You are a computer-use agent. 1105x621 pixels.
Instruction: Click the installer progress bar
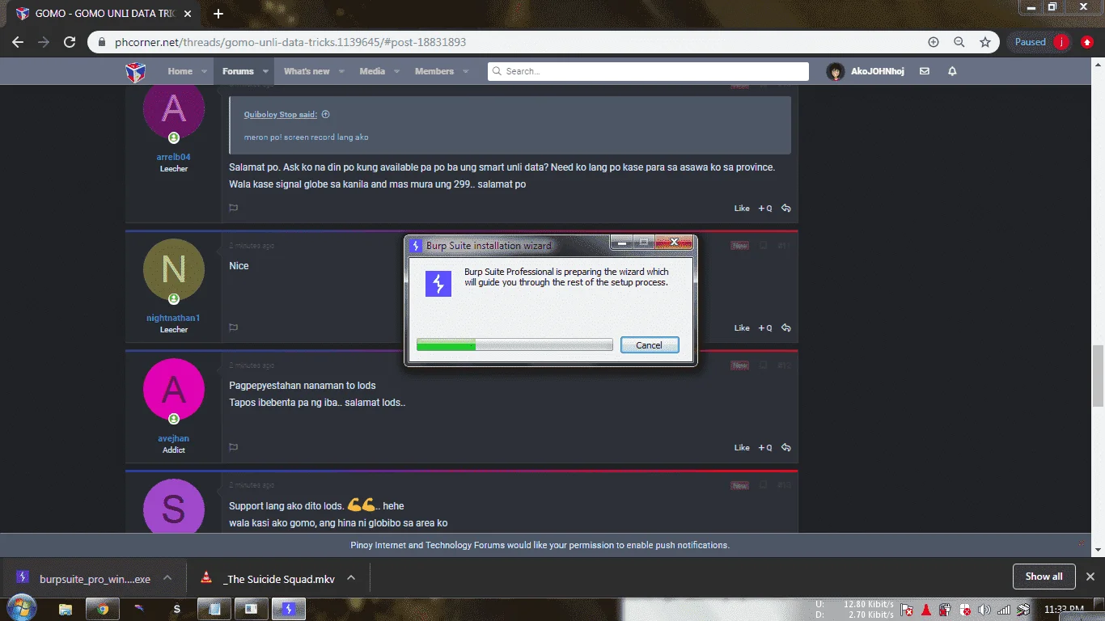(x=514, y=345)
